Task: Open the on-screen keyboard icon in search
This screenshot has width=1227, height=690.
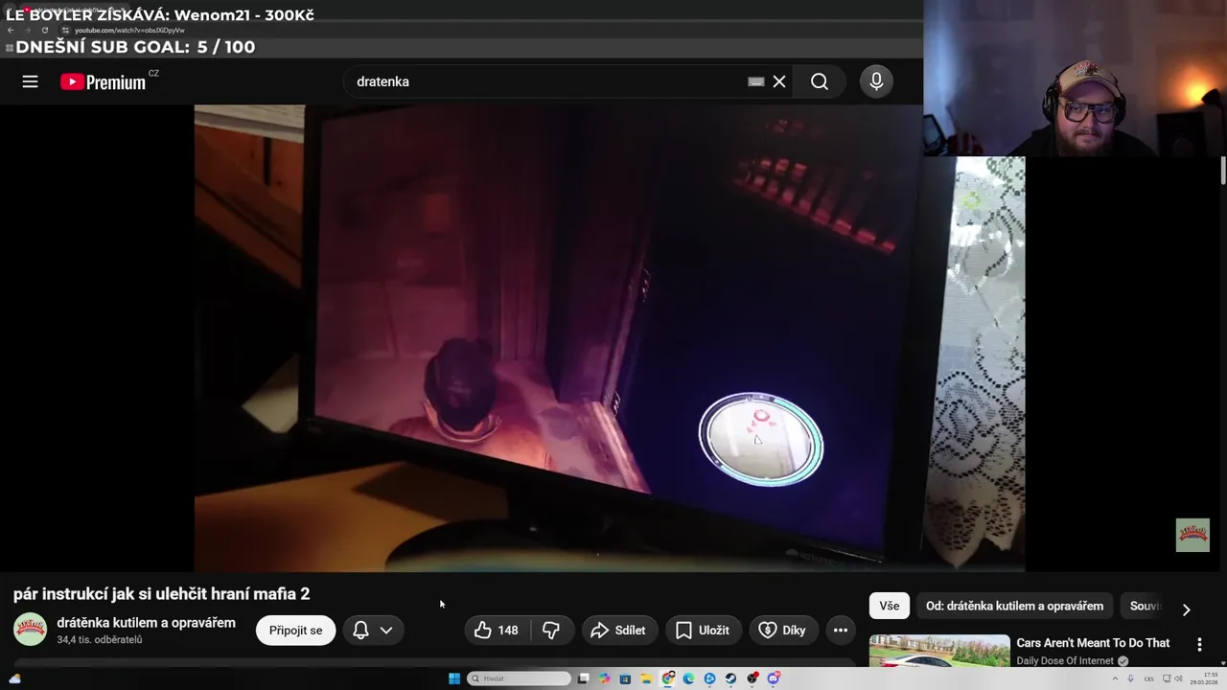Action: coord(756,81)
